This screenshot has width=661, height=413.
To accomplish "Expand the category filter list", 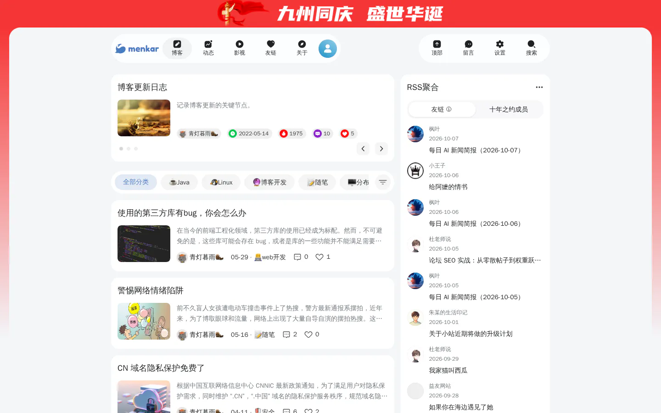I will pos(383,182).
